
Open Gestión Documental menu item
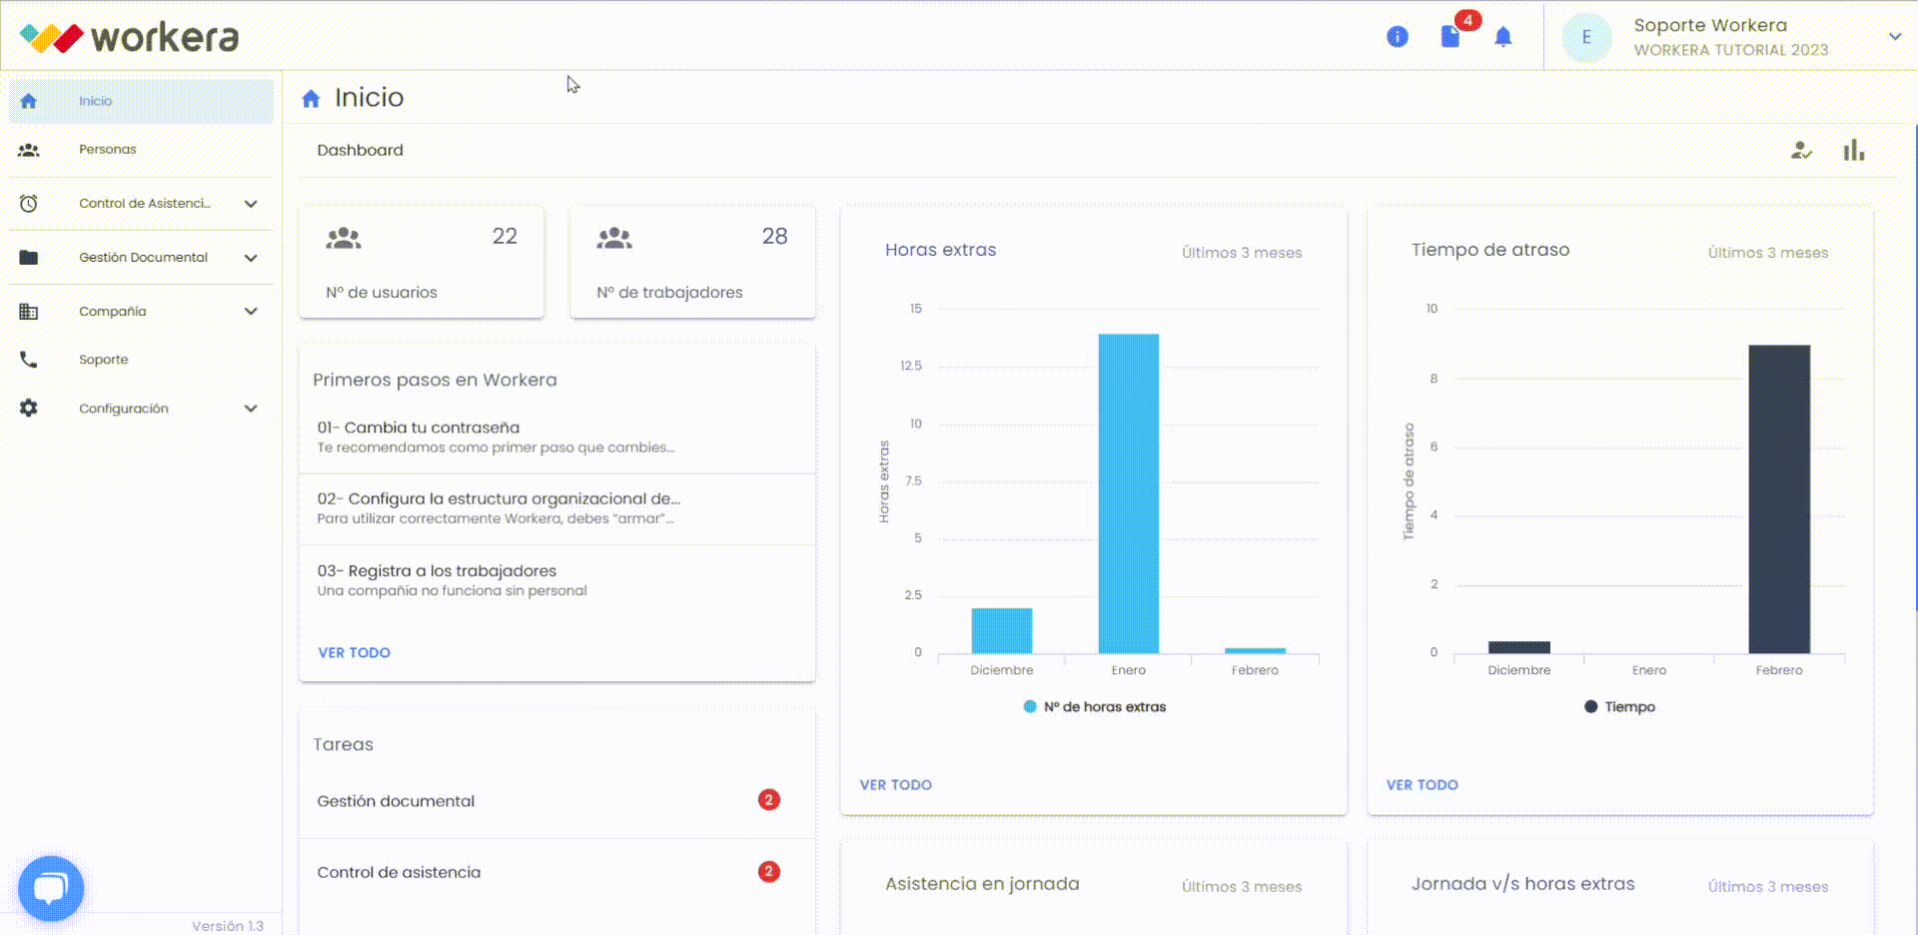click(x=141, y=258)
